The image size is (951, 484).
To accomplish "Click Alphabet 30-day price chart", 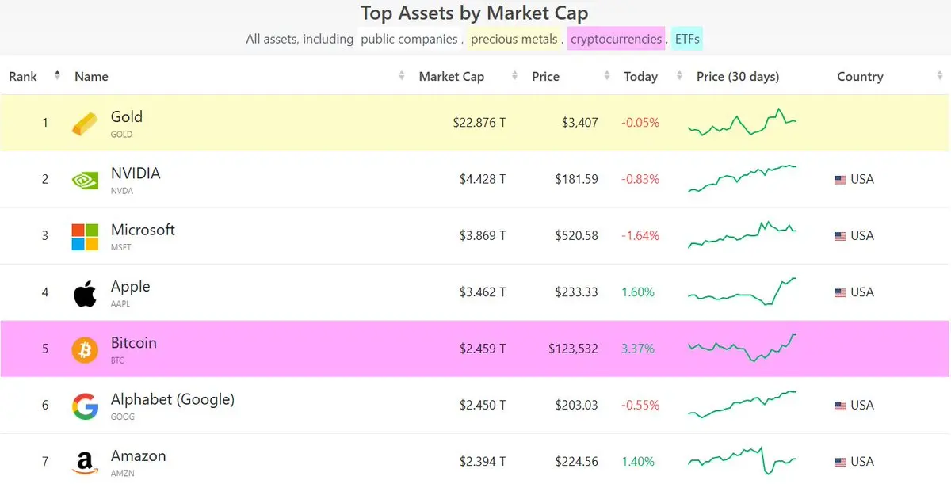I will tap(743, 404).
